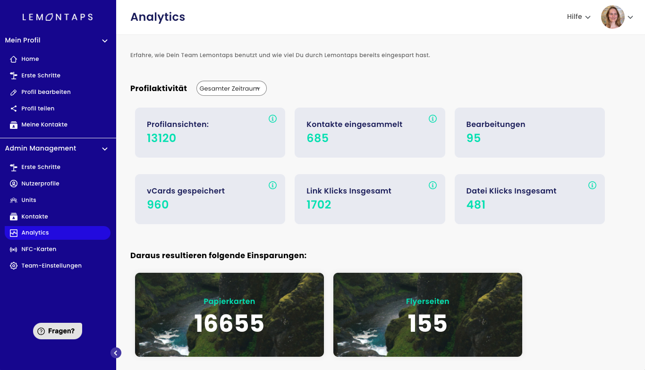
Task: Select Profil bearbeiten menu item
Action: click(46, 92)
